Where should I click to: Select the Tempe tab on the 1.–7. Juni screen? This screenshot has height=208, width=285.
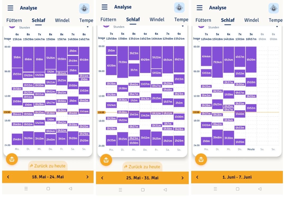click(x=275, y=20)
